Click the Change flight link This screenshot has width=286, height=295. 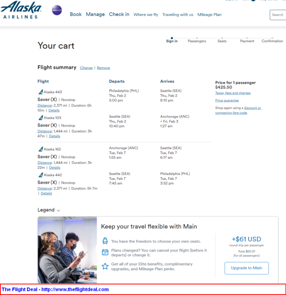tap(86, 68)
